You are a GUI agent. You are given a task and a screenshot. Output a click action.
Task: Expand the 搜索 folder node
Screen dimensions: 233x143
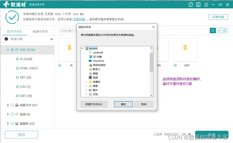86,86
